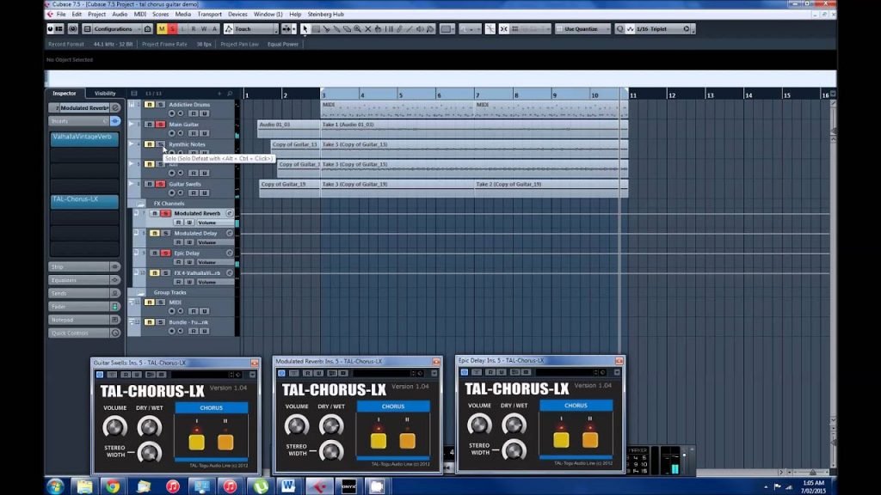This screenshot has height=495, width=881.
Task: Open Modulated Delay channel settings 'e' icon
Action: coord(229,233)
